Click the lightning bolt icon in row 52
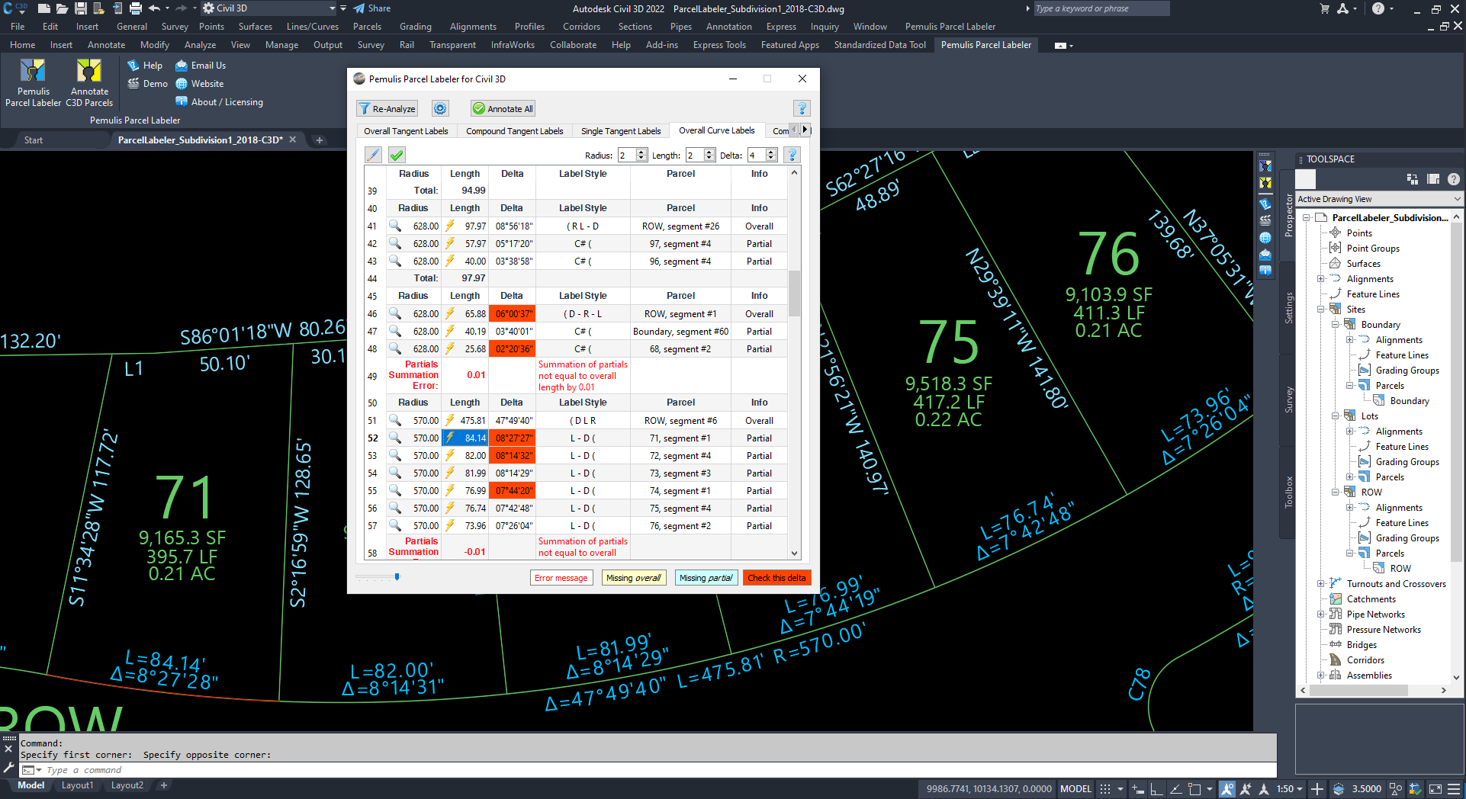Image resolution: width=1466 pixels, height=799 pixels. coord(450,438)
